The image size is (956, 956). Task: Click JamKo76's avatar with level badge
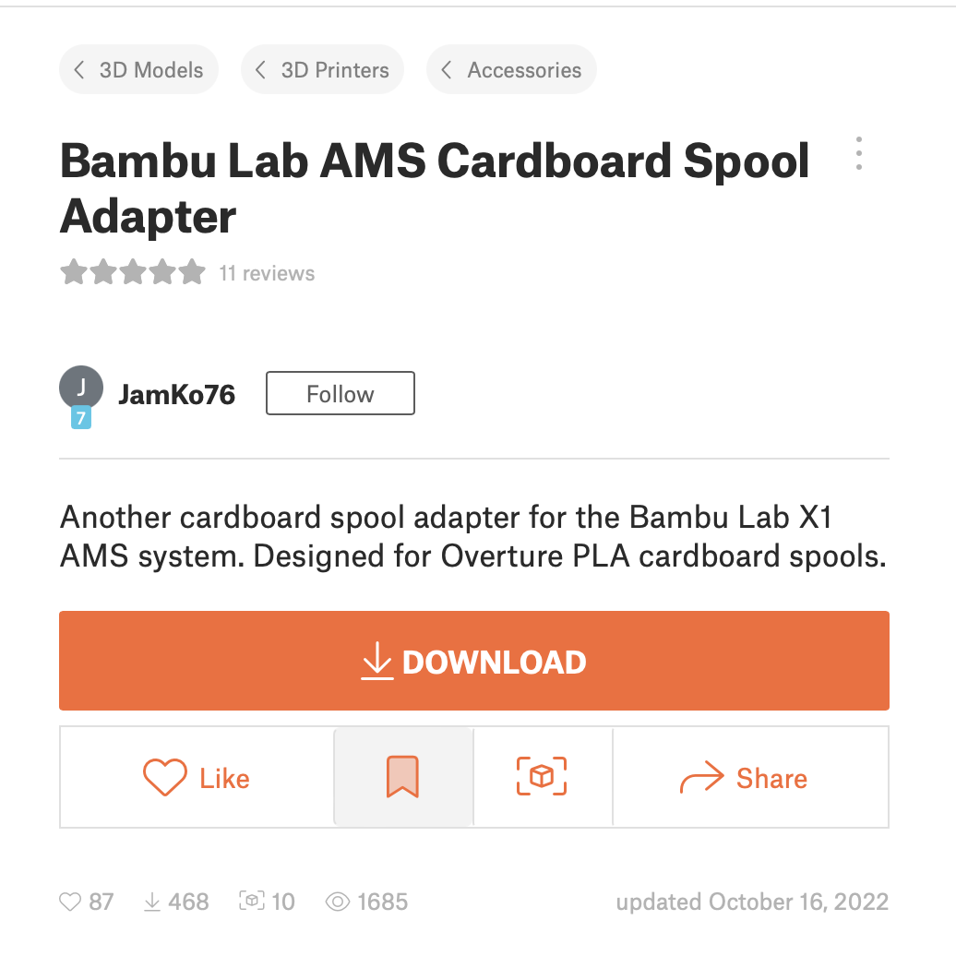point(81,396)
